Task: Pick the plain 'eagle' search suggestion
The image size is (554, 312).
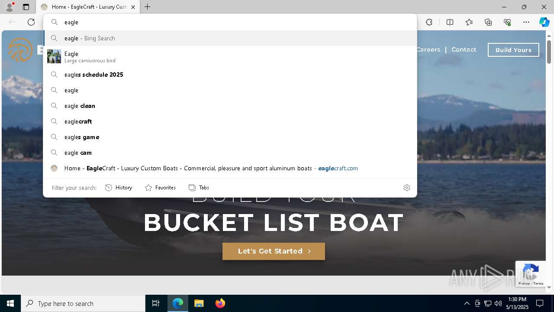Action: coord(230,90)
